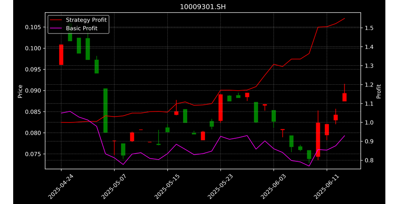Click the red candlestick on 2025-04-24
Image resolution: width=399 pixels, height=204 pixels.
coord(61,55)
